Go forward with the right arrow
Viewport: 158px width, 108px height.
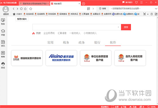[x=18, y=9]
